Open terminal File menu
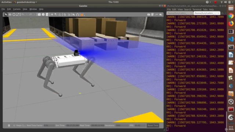 click(x=169, y=10)
